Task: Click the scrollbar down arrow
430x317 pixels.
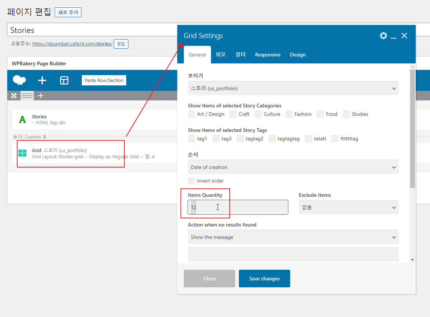Action: pyautogui.click(x=412, y=260)
